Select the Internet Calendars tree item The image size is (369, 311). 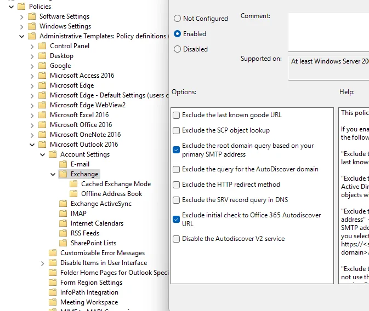click(97, 223)
